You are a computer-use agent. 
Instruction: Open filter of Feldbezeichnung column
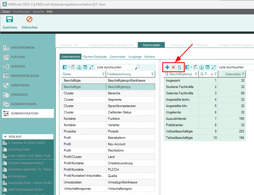coord(152,74)
